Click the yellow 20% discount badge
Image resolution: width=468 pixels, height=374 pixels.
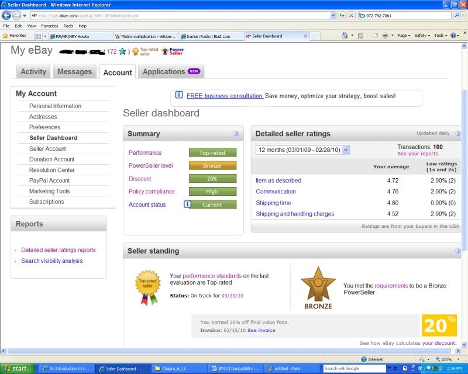pos(439,325)
